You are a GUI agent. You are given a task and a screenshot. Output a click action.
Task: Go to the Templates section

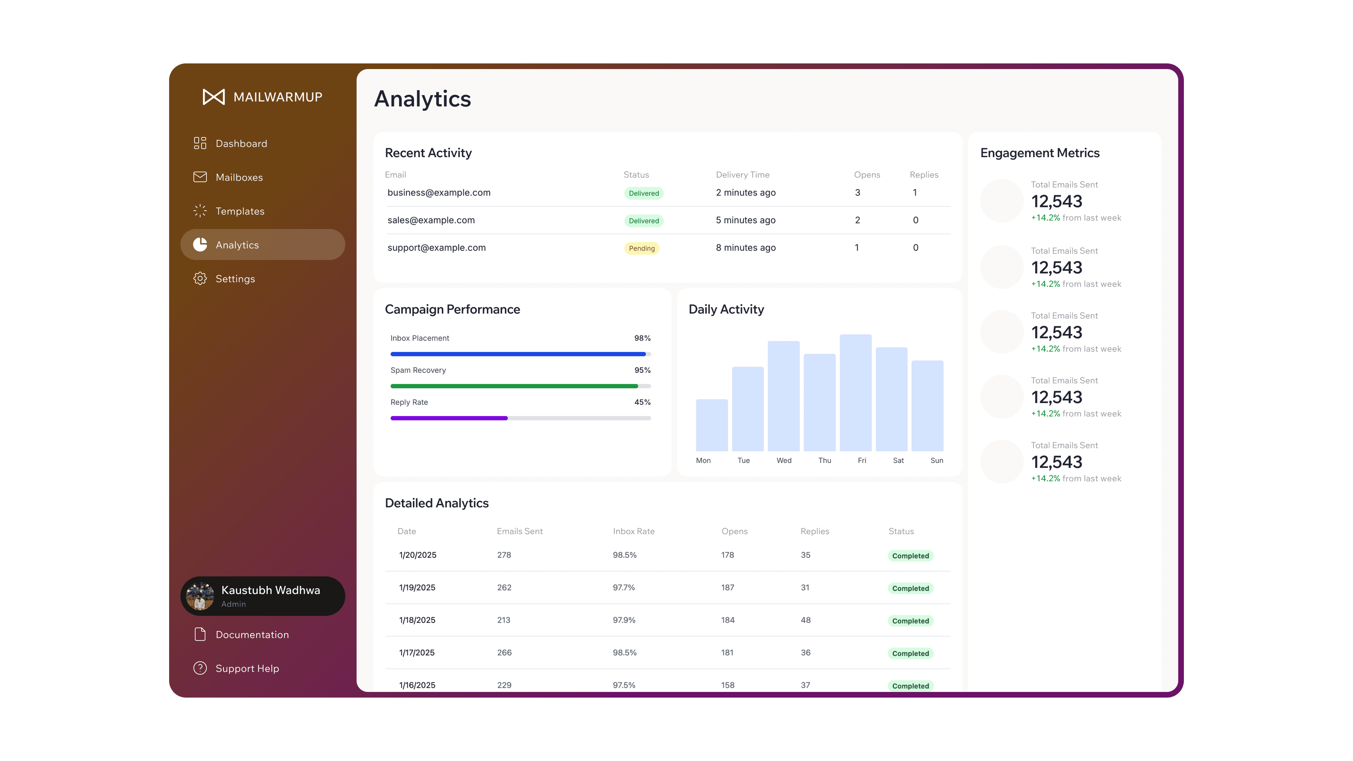pyautogui.click(x=240, y=211)
